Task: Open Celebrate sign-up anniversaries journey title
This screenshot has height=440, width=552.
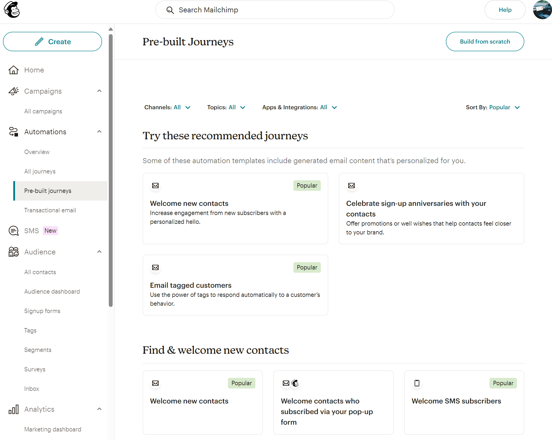Action: [x=416, y=209]
